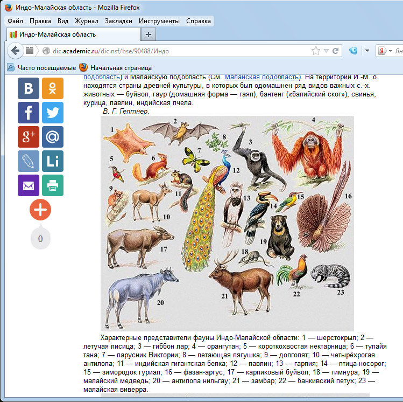The width and height of the screenshot is (403, 402).
Task: Open the Закладки menu
Action: pyautogui.click(x=118, y=21)
